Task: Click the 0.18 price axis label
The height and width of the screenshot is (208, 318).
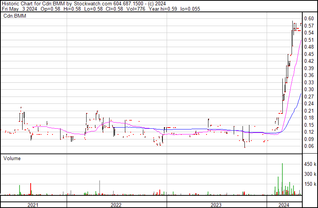Action: coord(309,118)
